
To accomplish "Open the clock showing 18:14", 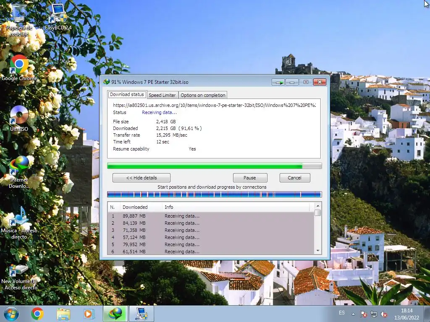I will click(406, 311).
